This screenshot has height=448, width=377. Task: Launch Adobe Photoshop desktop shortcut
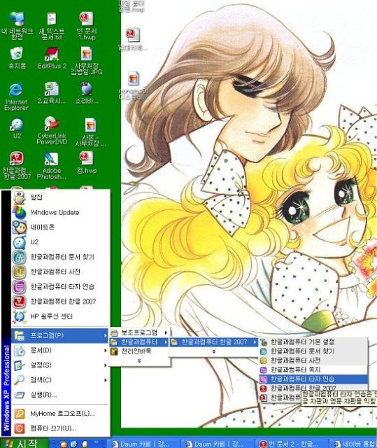(52, 166)
